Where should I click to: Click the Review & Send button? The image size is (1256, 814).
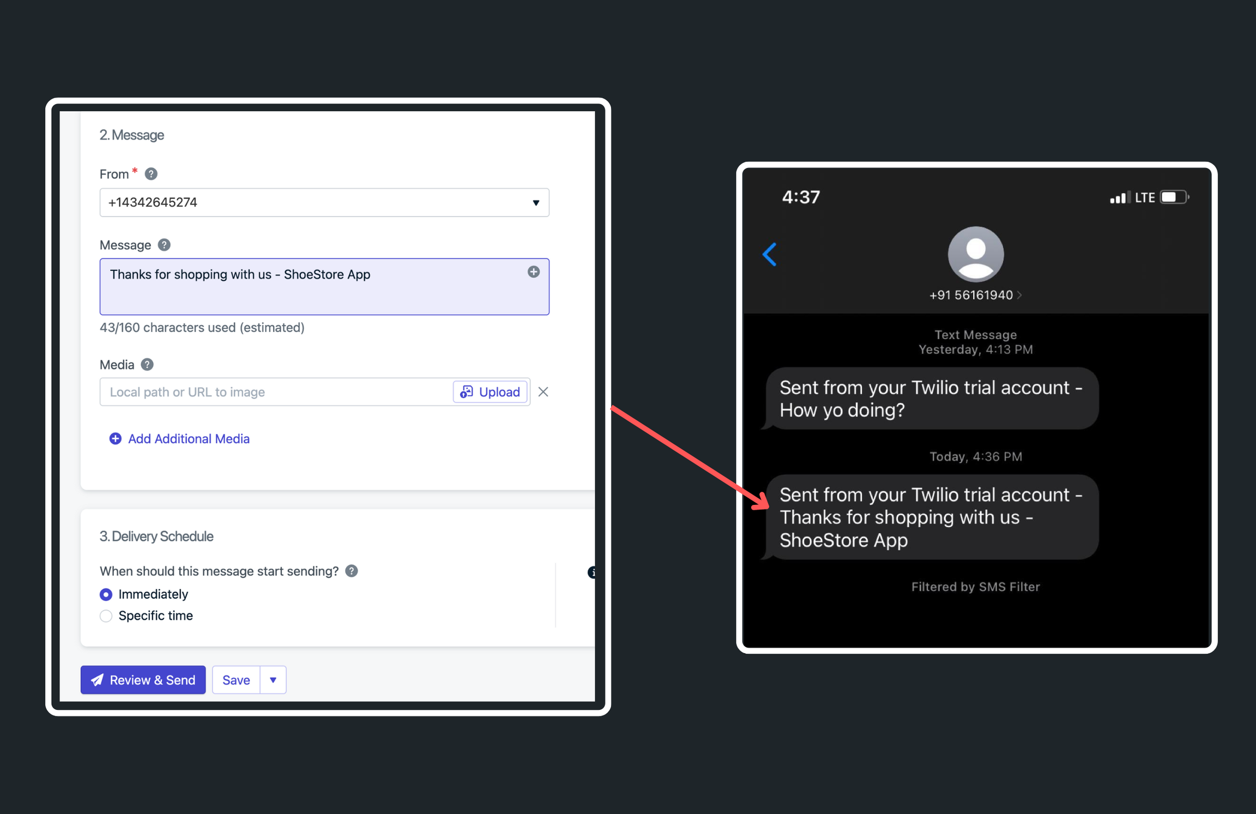[x=143, y=680]
